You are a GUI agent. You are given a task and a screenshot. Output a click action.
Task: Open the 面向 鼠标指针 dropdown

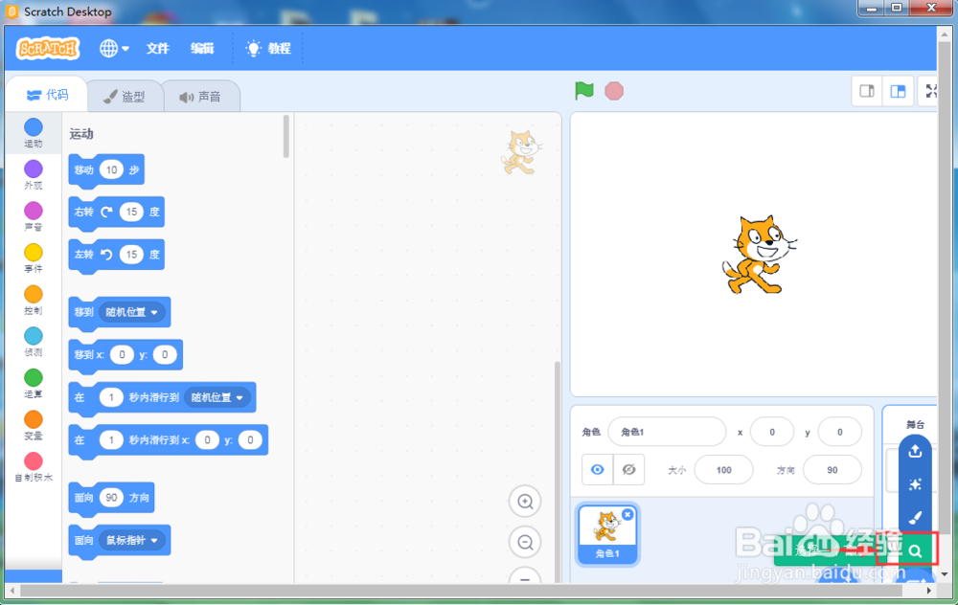coord(131,540)
